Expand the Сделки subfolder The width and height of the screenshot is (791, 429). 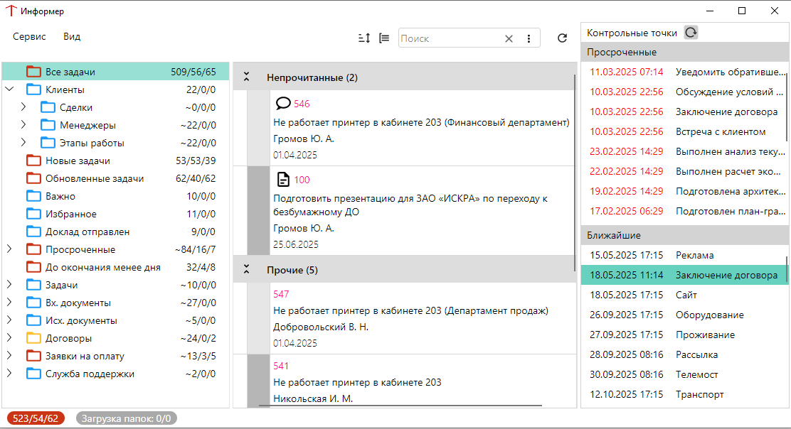pyautogui.click(x=24, y=107)
